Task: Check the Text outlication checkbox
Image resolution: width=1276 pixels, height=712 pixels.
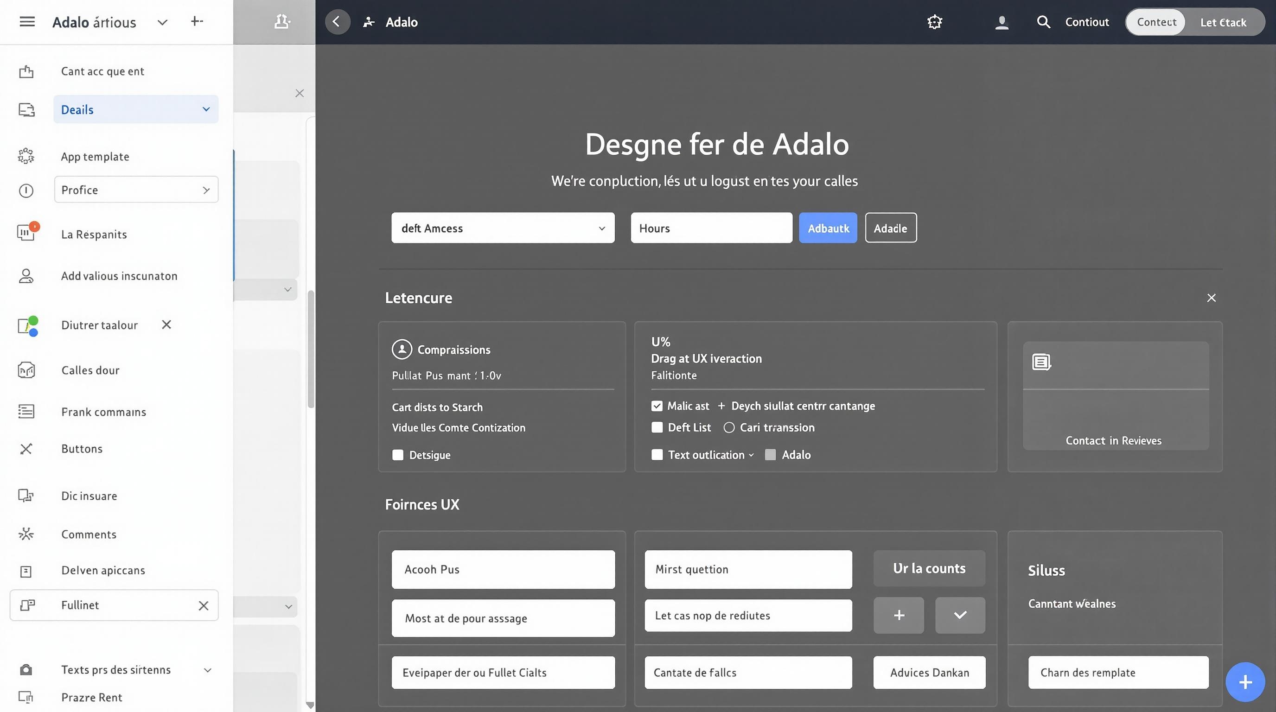Action: (x=657, y=455)
